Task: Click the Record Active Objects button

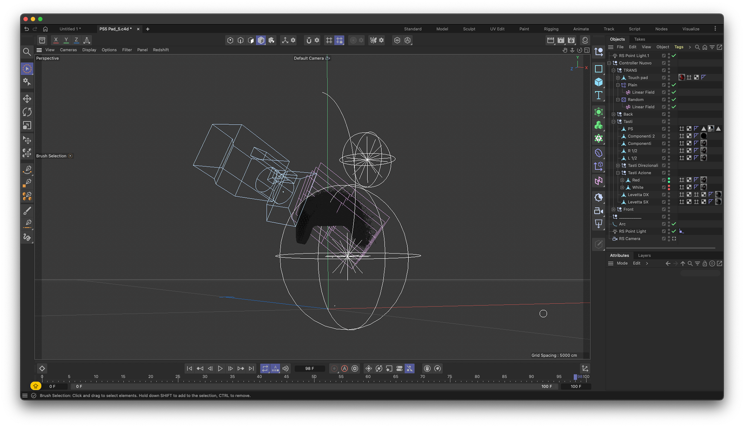Action: click(x=334, y=369)
